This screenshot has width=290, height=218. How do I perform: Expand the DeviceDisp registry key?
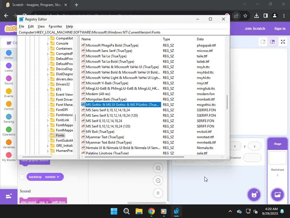[x=48, y=69]
